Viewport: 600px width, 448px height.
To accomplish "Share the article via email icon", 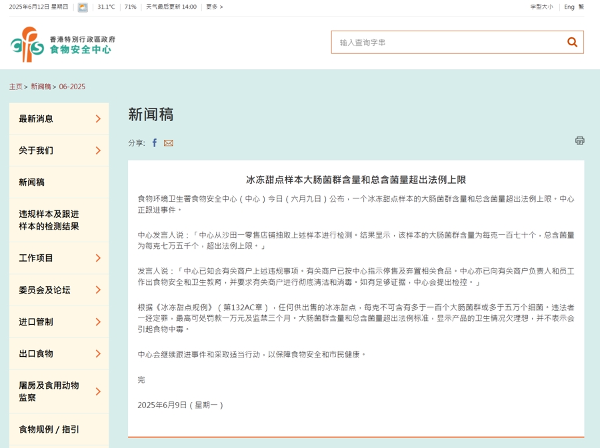I will (169, 143).
